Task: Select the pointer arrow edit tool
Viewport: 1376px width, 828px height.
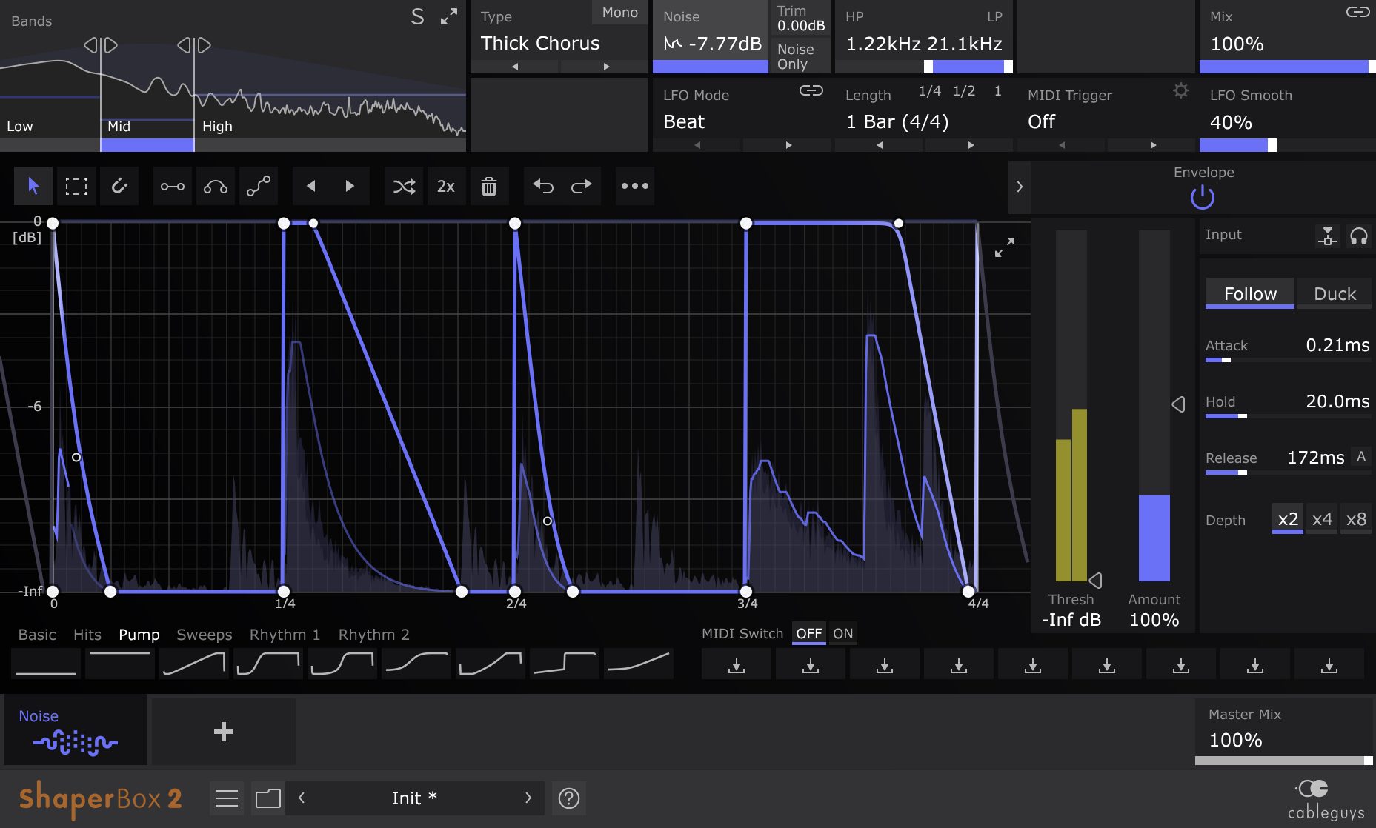Action: [33, 186]
